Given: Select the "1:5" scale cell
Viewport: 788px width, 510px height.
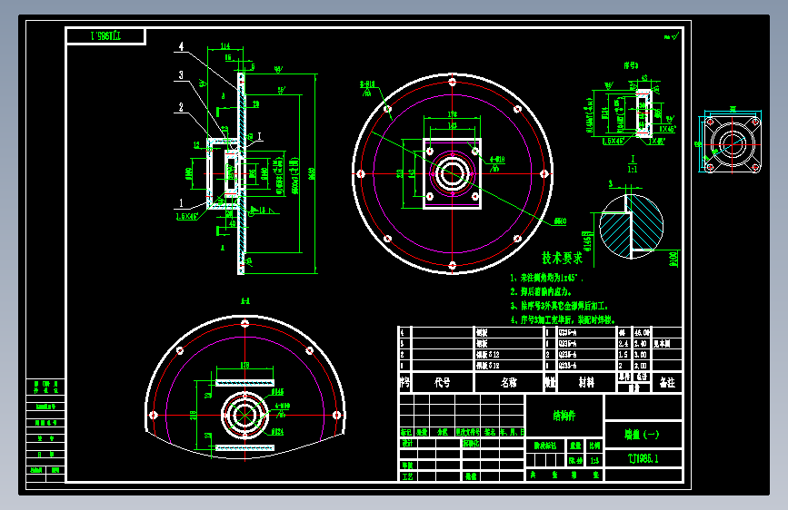Looking at the screenshot, I should [x=594, y=460].
